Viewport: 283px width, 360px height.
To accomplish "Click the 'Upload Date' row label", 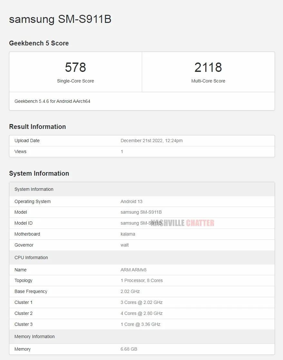I will tap(27, 141).
